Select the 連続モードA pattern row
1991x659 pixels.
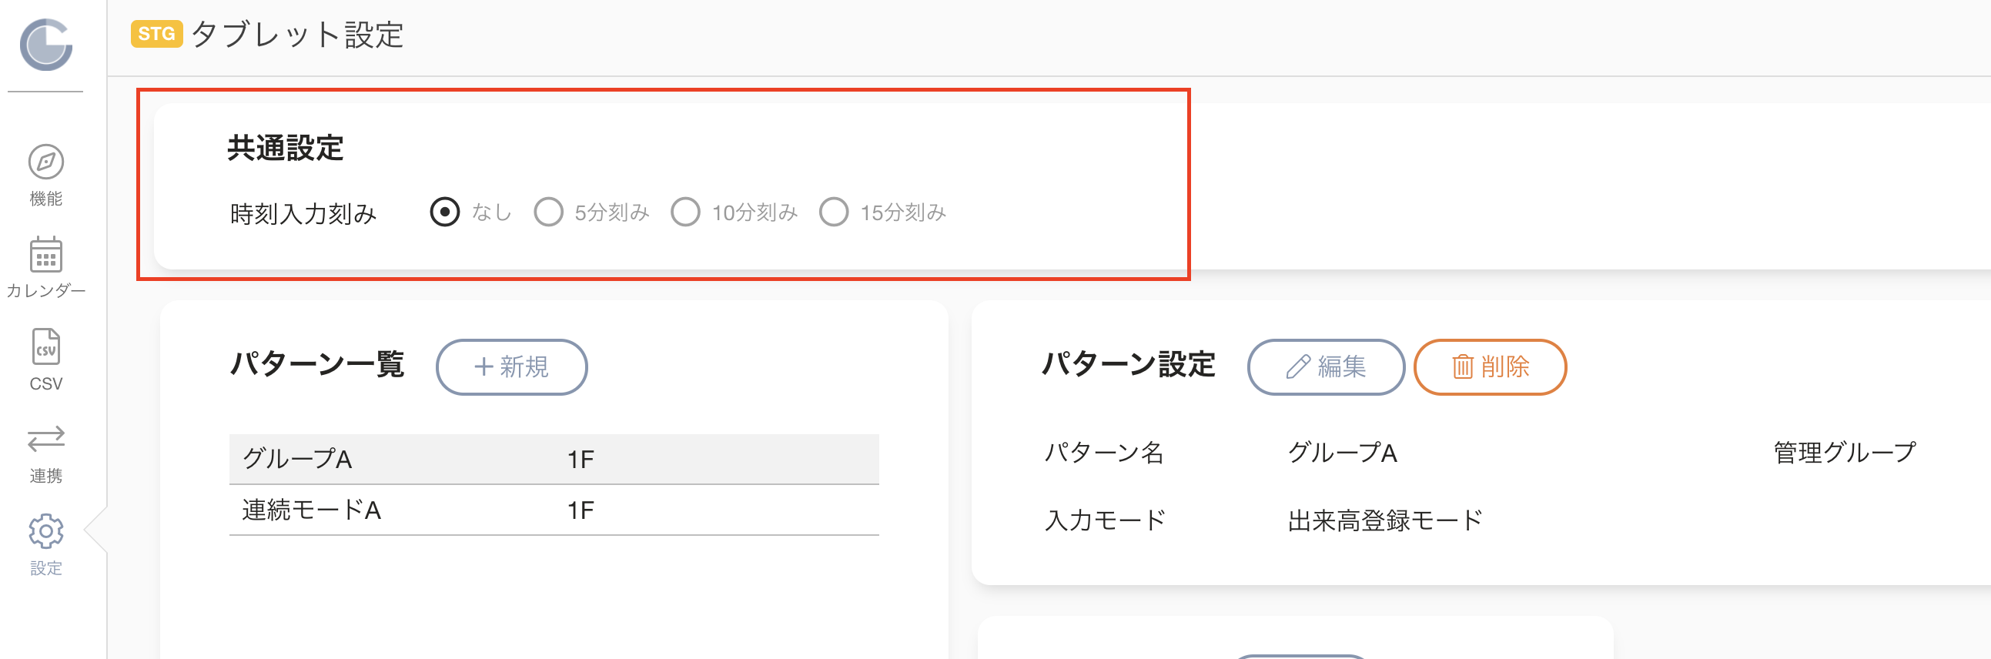pos(554,510)
